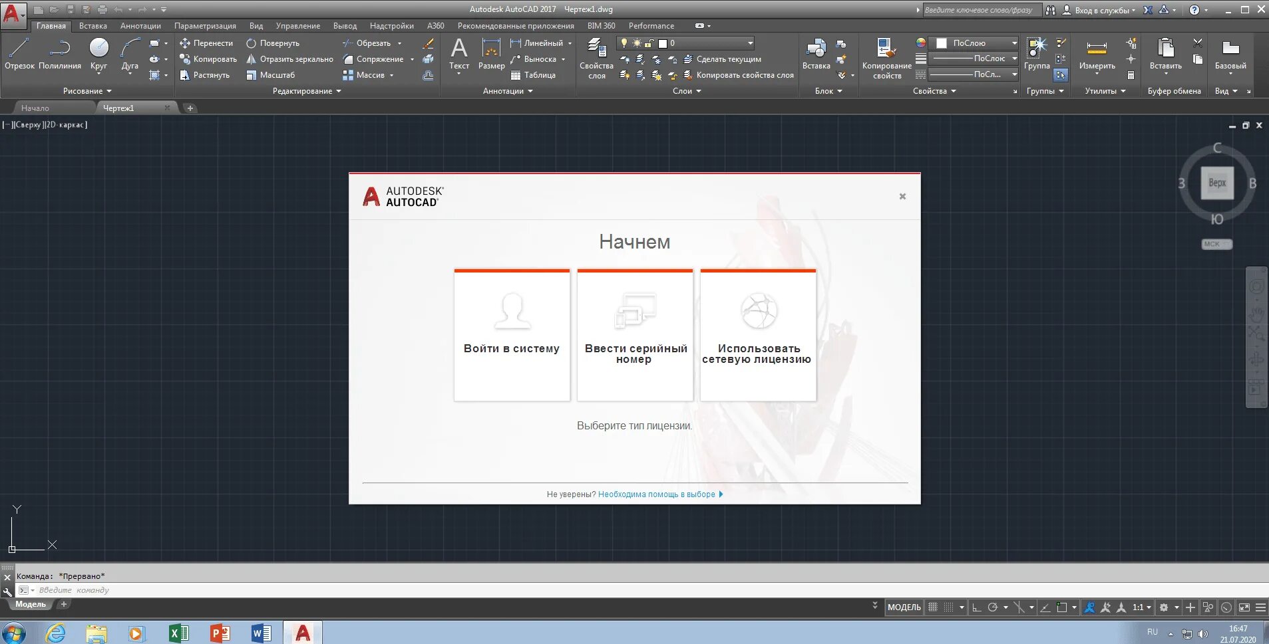Click Копирование свойств (match properties)
The width and height of the screenshot is (1269, 644).
886,58
